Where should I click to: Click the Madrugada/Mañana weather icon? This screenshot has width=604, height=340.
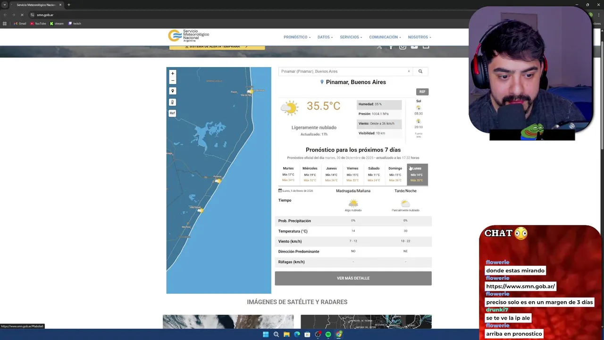tap(353, 203)
